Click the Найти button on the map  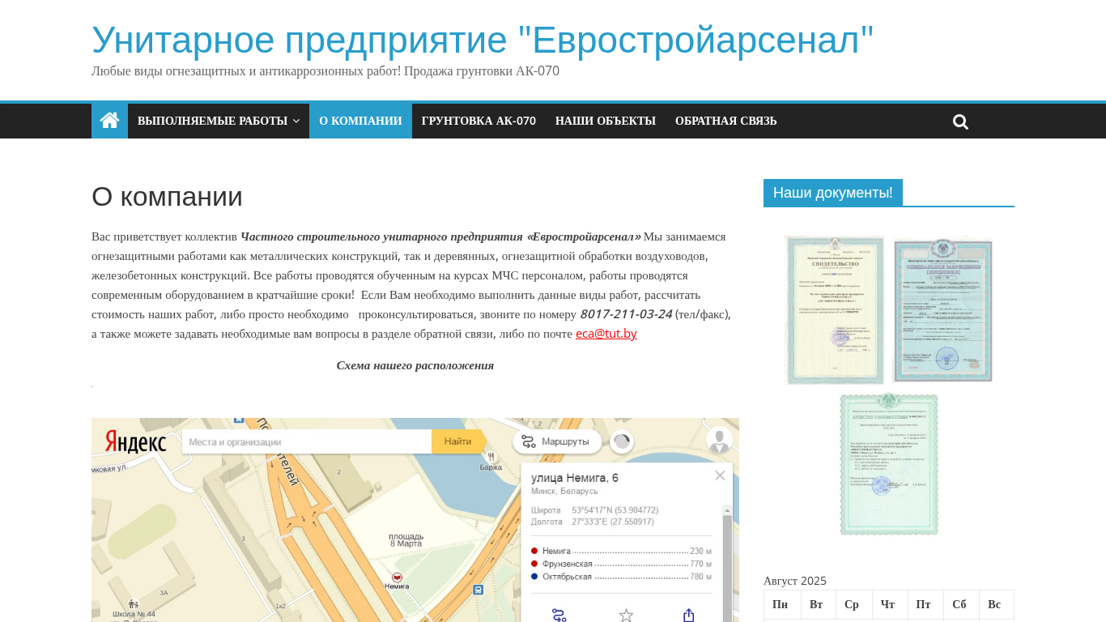tap(458, 441)
